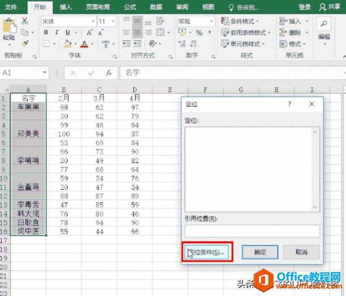
Task: Click the Format Painter brush icon
Action: [x=25, y=43]
